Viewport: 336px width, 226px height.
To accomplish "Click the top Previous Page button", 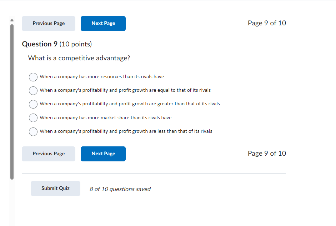I will pyautogui.click(x=48, y=23).
